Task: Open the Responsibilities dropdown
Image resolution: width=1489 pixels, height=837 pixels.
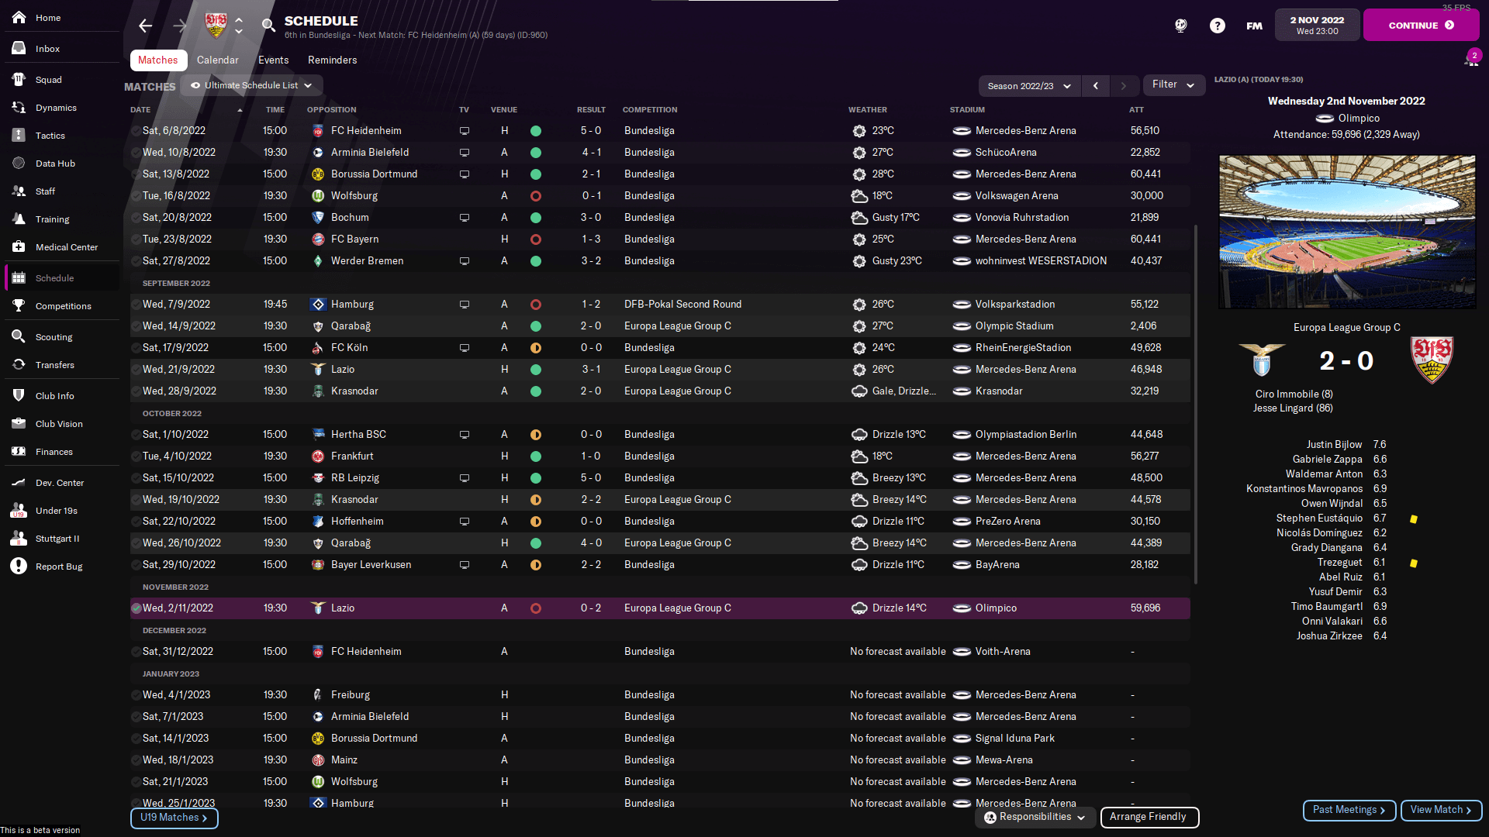Action: click(1035, 817)
